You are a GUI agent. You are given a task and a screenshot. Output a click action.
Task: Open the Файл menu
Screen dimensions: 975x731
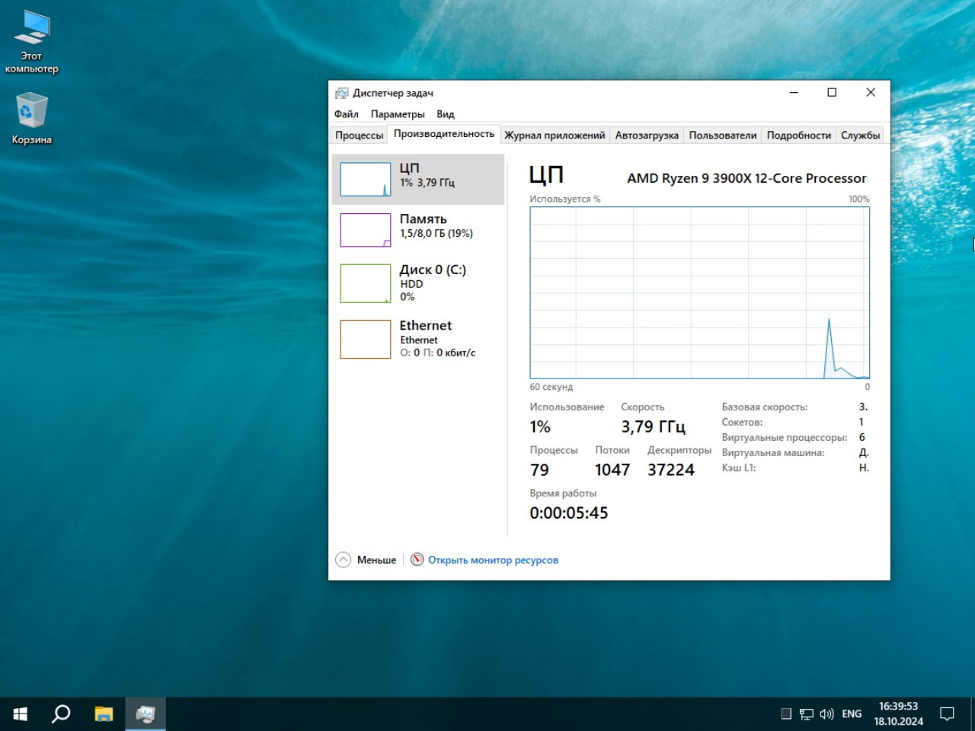346,114
